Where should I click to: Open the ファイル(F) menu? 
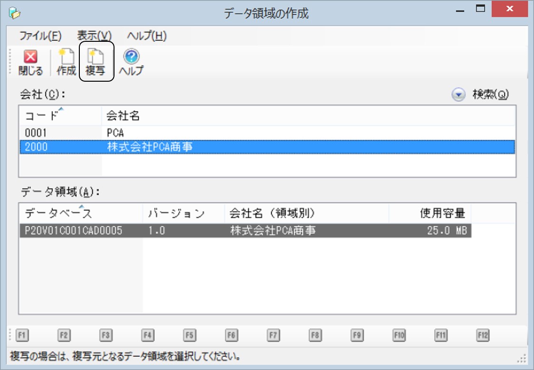pos(40,36)
